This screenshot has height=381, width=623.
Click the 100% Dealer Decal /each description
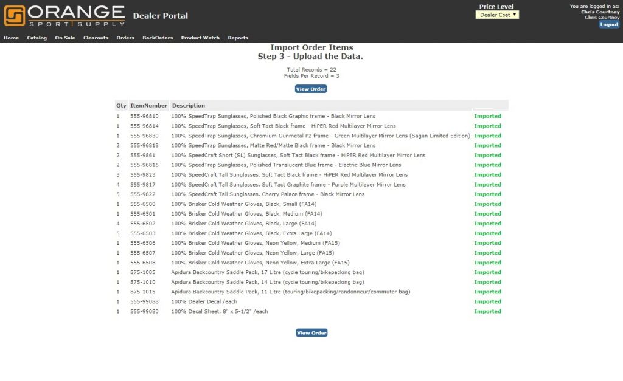pyautogui.click(x=204, y=301)
